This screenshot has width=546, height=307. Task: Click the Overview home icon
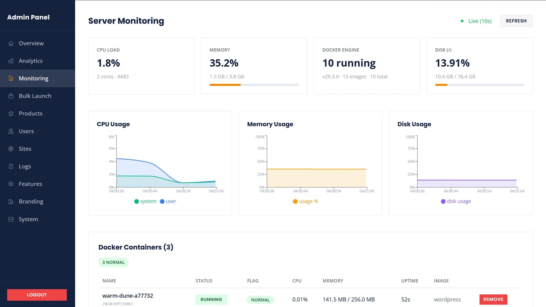click(11, 43)
